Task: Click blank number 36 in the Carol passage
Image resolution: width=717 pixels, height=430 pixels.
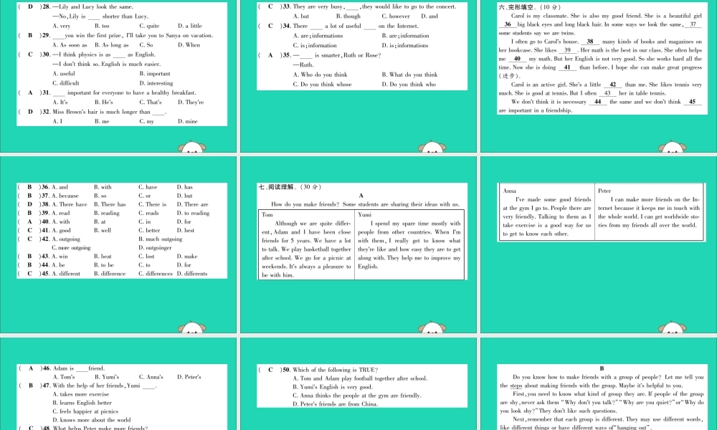Action: (x=508, y=24)
